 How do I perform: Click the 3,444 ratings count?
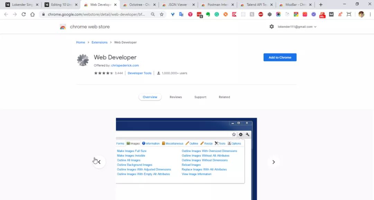[x=119, y=73]
